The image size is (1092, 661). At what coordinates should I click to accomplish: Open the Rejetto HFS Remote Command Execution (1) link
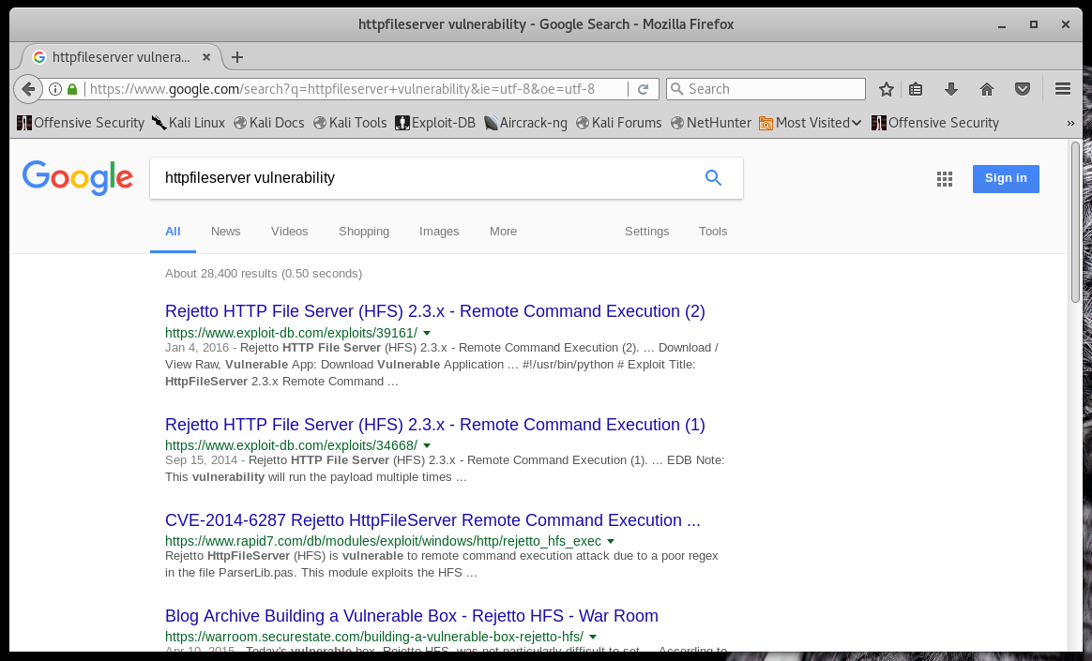coord(434,425)
